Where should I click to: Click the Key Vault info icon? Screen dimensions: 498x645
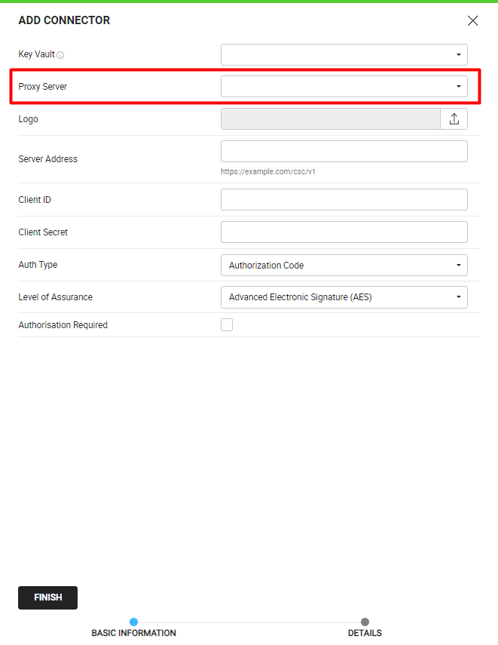point(60,55)
